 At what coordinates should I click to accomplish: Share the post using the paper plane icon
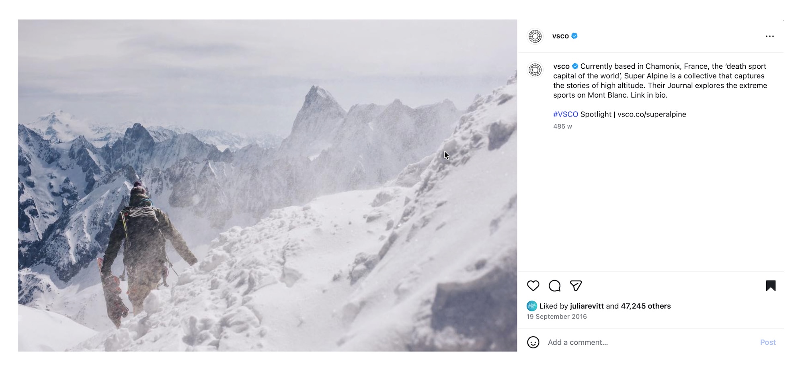click(577, 286)
